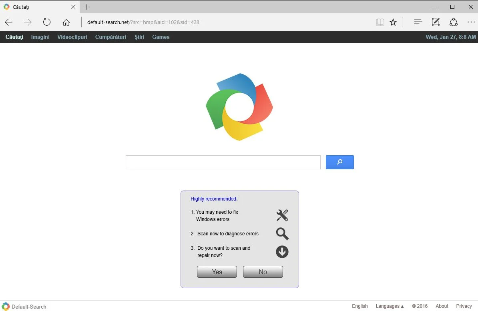The image size is (478, 311).
Task: Click the Default-Search footer text
Action: tap(29, 307)
